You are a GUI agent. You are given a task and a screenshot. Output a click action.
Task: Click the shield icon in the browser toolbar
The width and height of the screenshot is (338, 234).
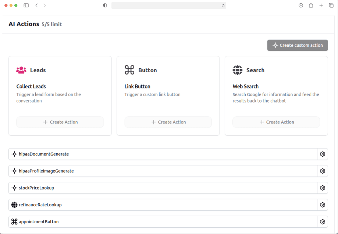[x=105, y=5]
